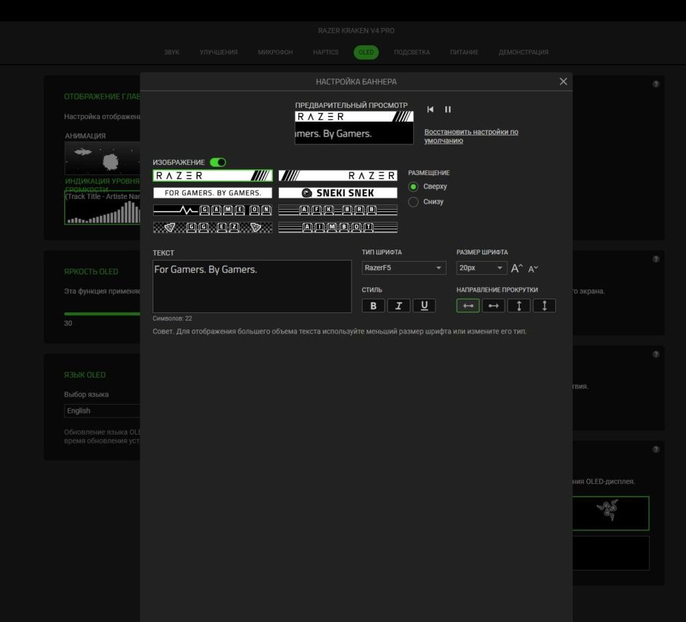Image resolution: width=686 pixels, height=622 pixels.
Task: Set banner placement to Снизу
Action: point(413,202)
